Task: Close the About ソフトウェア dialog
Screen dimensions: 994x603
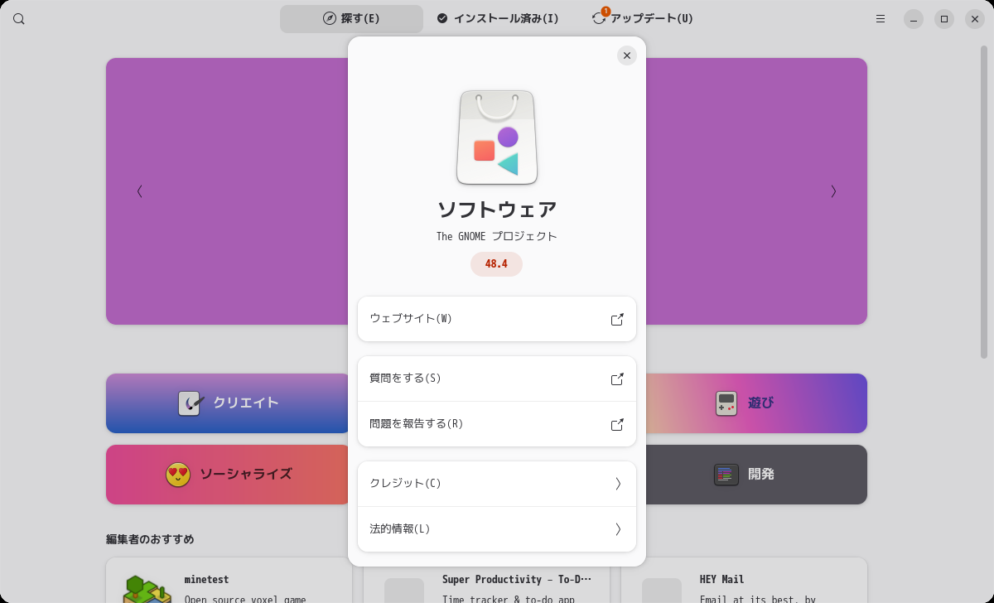Action: [x=627, y=55]
